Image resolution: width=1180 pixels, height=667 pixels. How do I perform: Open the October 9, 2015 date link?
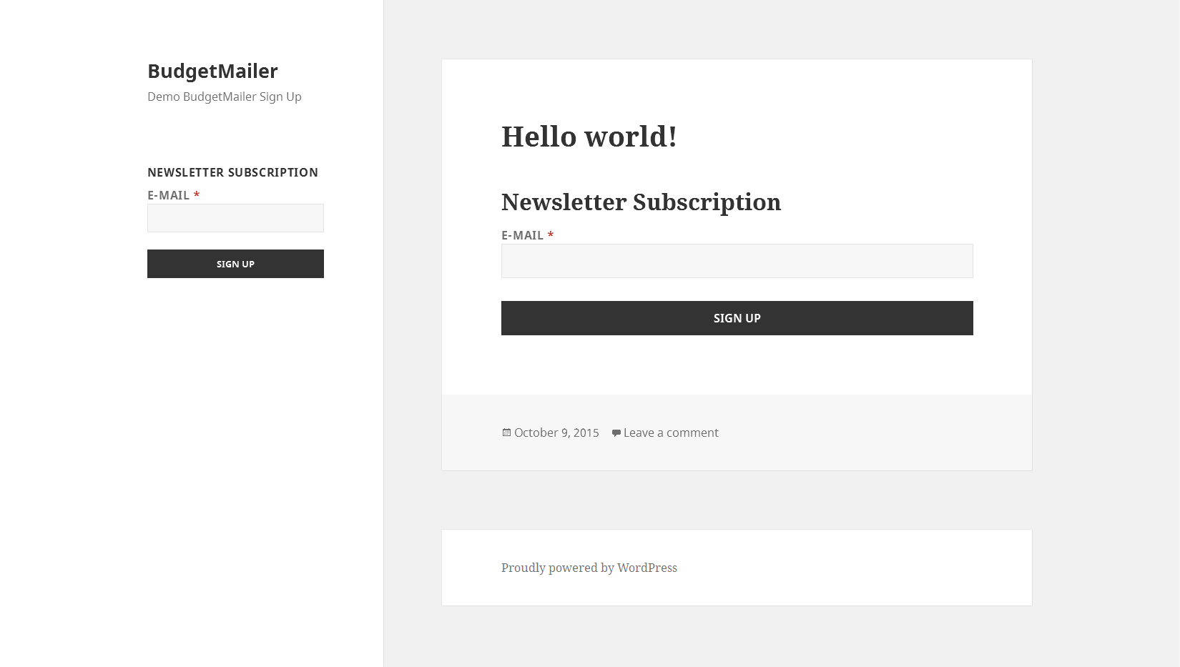pyautogui.click(x=556, y=433)
